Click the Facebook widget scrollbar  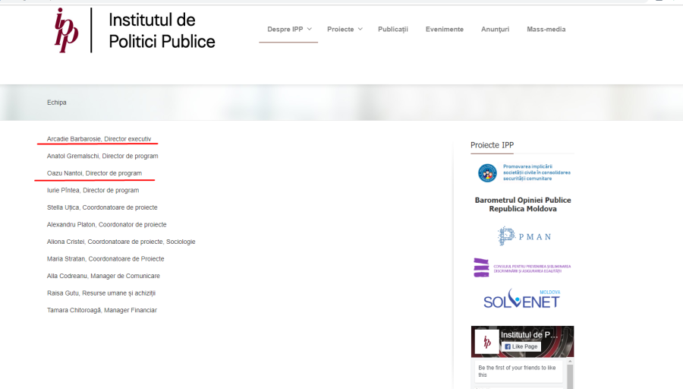pos(570,374)
